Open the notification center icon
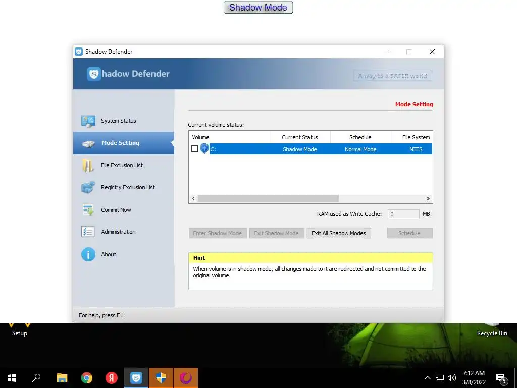Viewport: 517px width, 388px height. point(501,378)
